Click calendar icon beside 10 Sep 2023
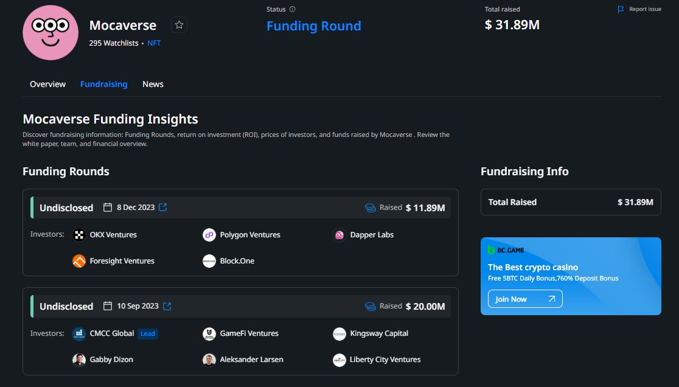Screen dimensions: 679x387 pyautogui.click(x=108, y=306)
